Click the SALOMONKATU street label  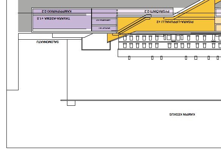coord(48,42)
